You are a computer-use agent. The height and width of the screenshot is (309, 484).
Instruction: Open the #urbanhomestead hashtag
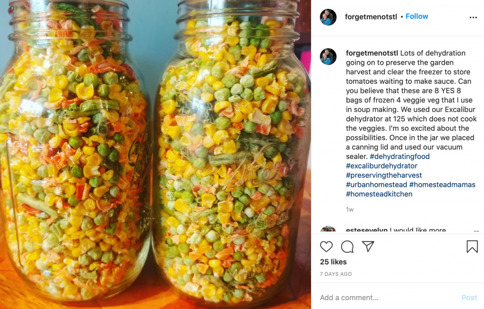coord(376,185)
